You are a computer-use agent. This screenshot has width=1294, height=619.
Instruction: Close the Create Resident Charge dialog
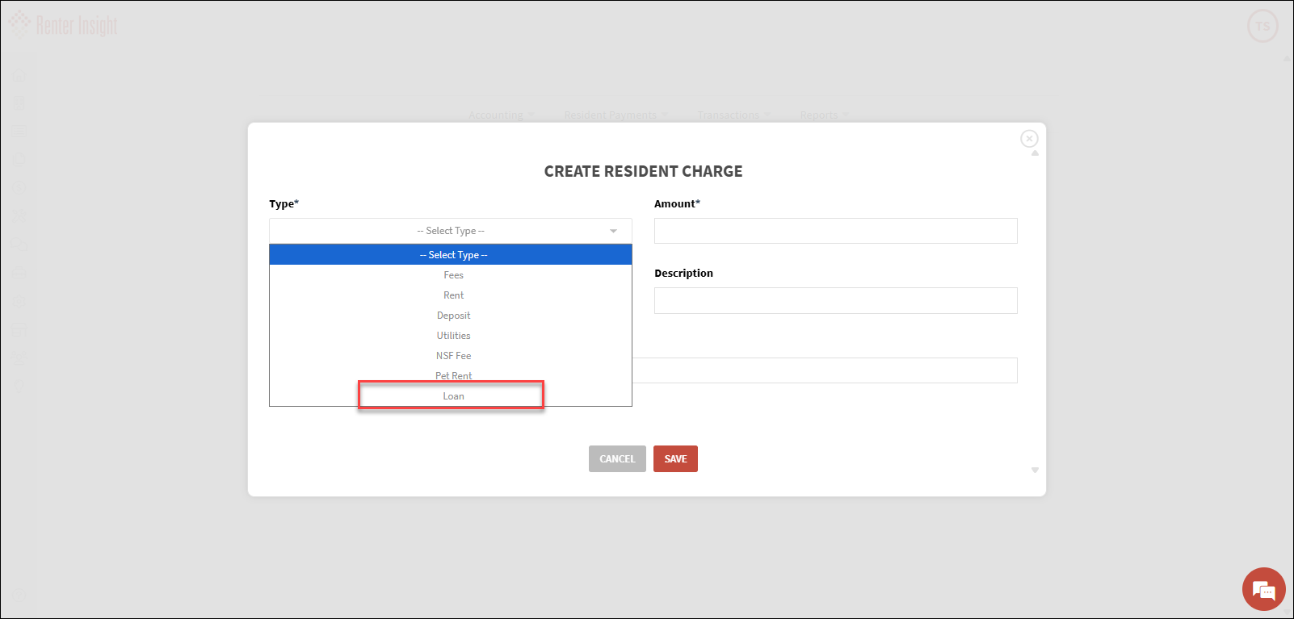1028,139
